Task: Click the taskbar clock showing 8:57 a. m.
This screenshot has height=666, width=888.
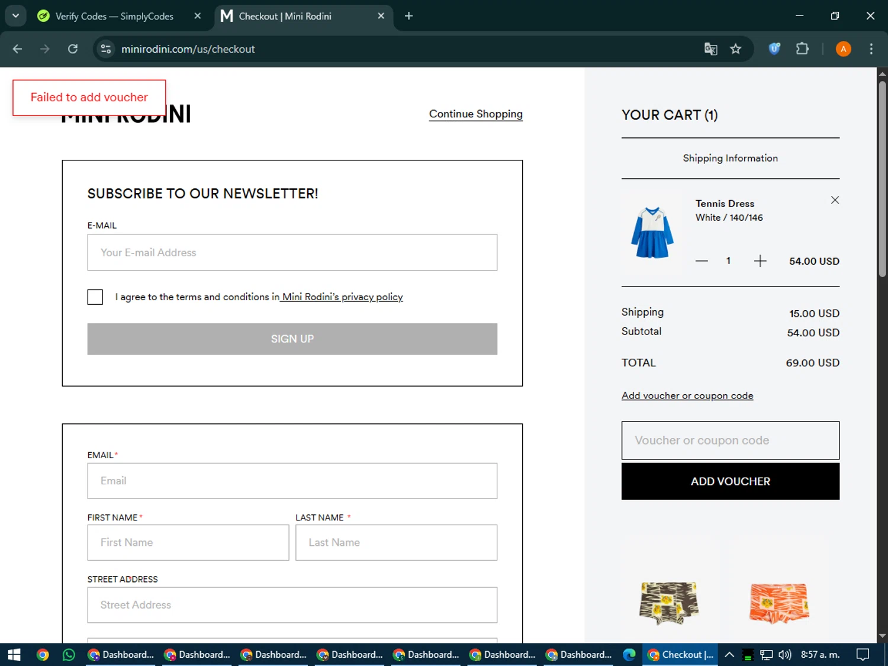Action: pos(820,654)
